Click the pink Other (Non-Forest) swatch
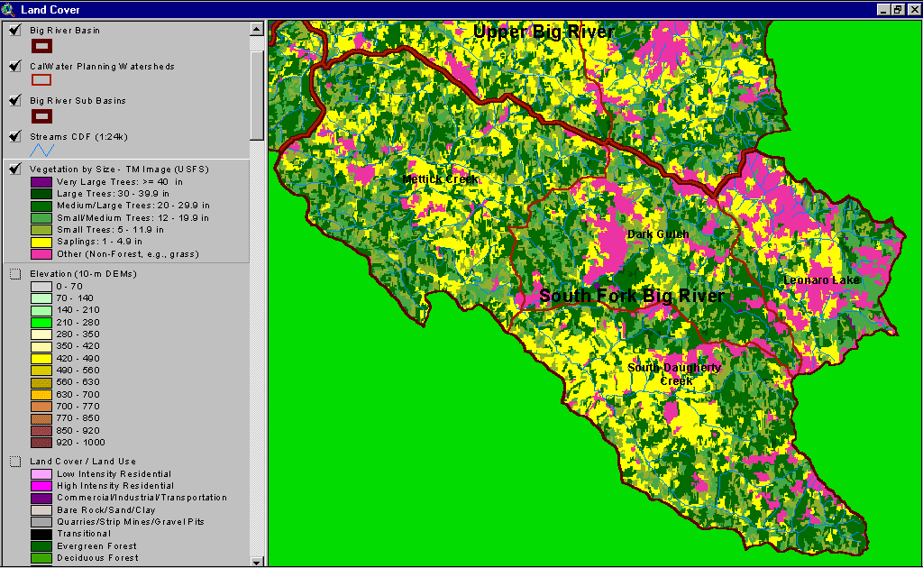 (41, 253)
